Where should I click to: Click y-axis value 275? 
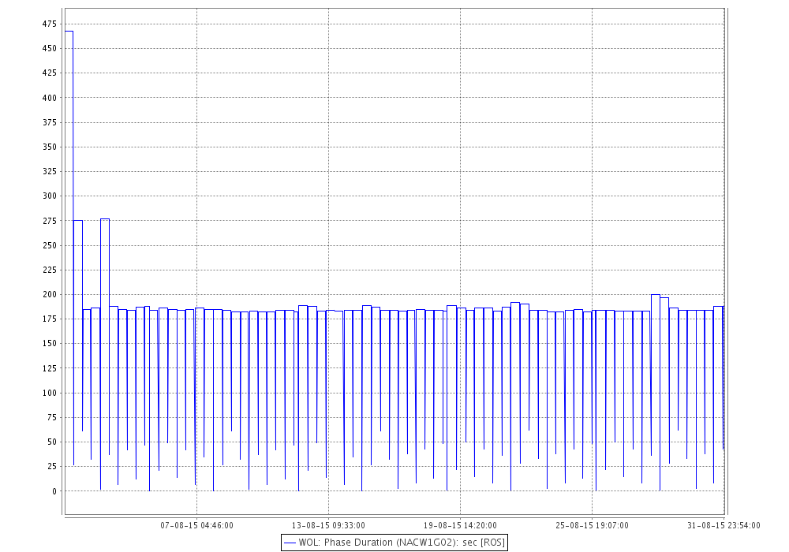coord(49,221)
